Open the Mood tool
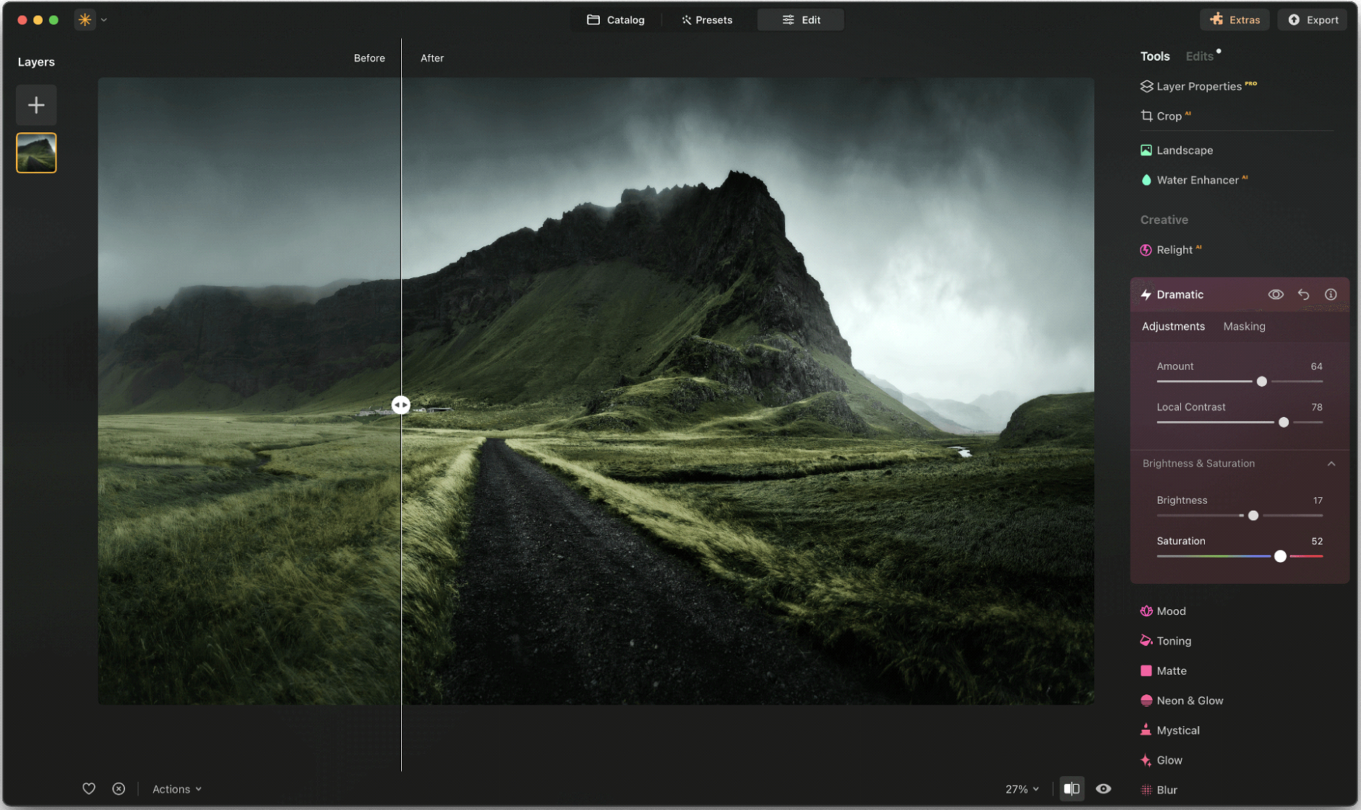Screen dimensions: 1361x810 click(x=1163, y=611)
